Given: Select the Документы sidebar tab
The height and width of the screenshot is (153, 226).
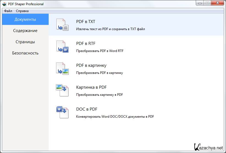Looking at the screenshot, I should point(25,19).
